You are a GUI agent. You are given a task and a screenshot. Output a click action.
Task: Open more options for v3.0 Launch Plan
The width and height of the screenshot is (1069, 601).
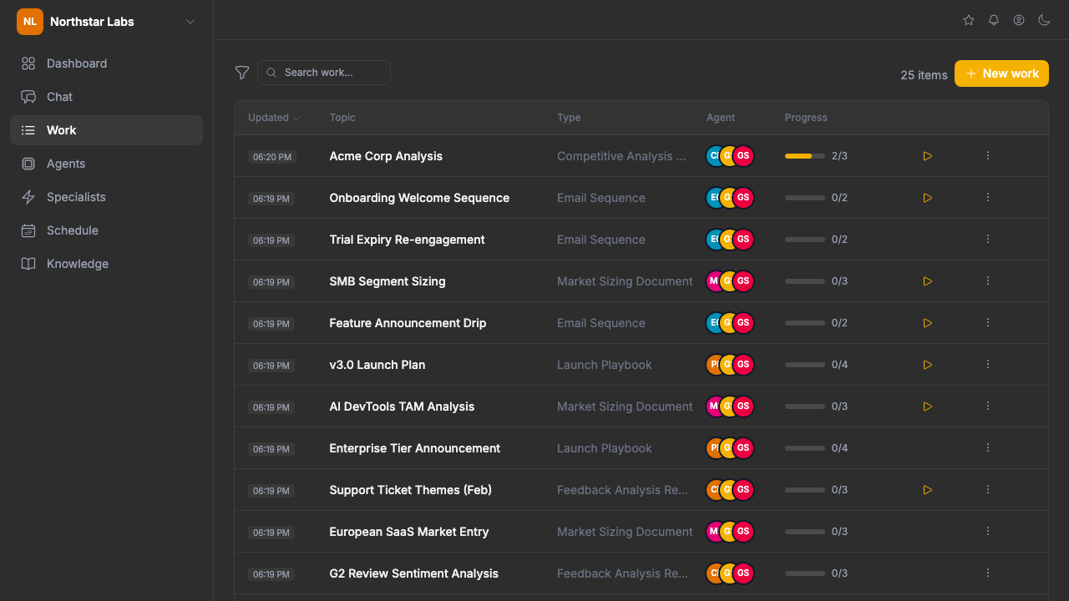(988, 365)
